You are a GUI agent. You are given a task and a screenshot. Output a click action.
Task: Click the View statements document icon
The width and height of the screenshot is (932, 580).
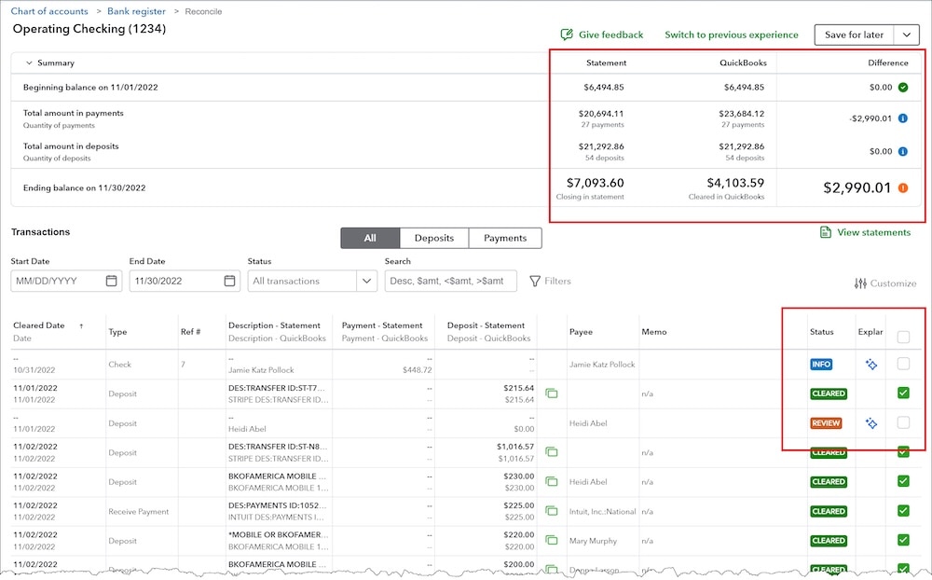(826, 232)
